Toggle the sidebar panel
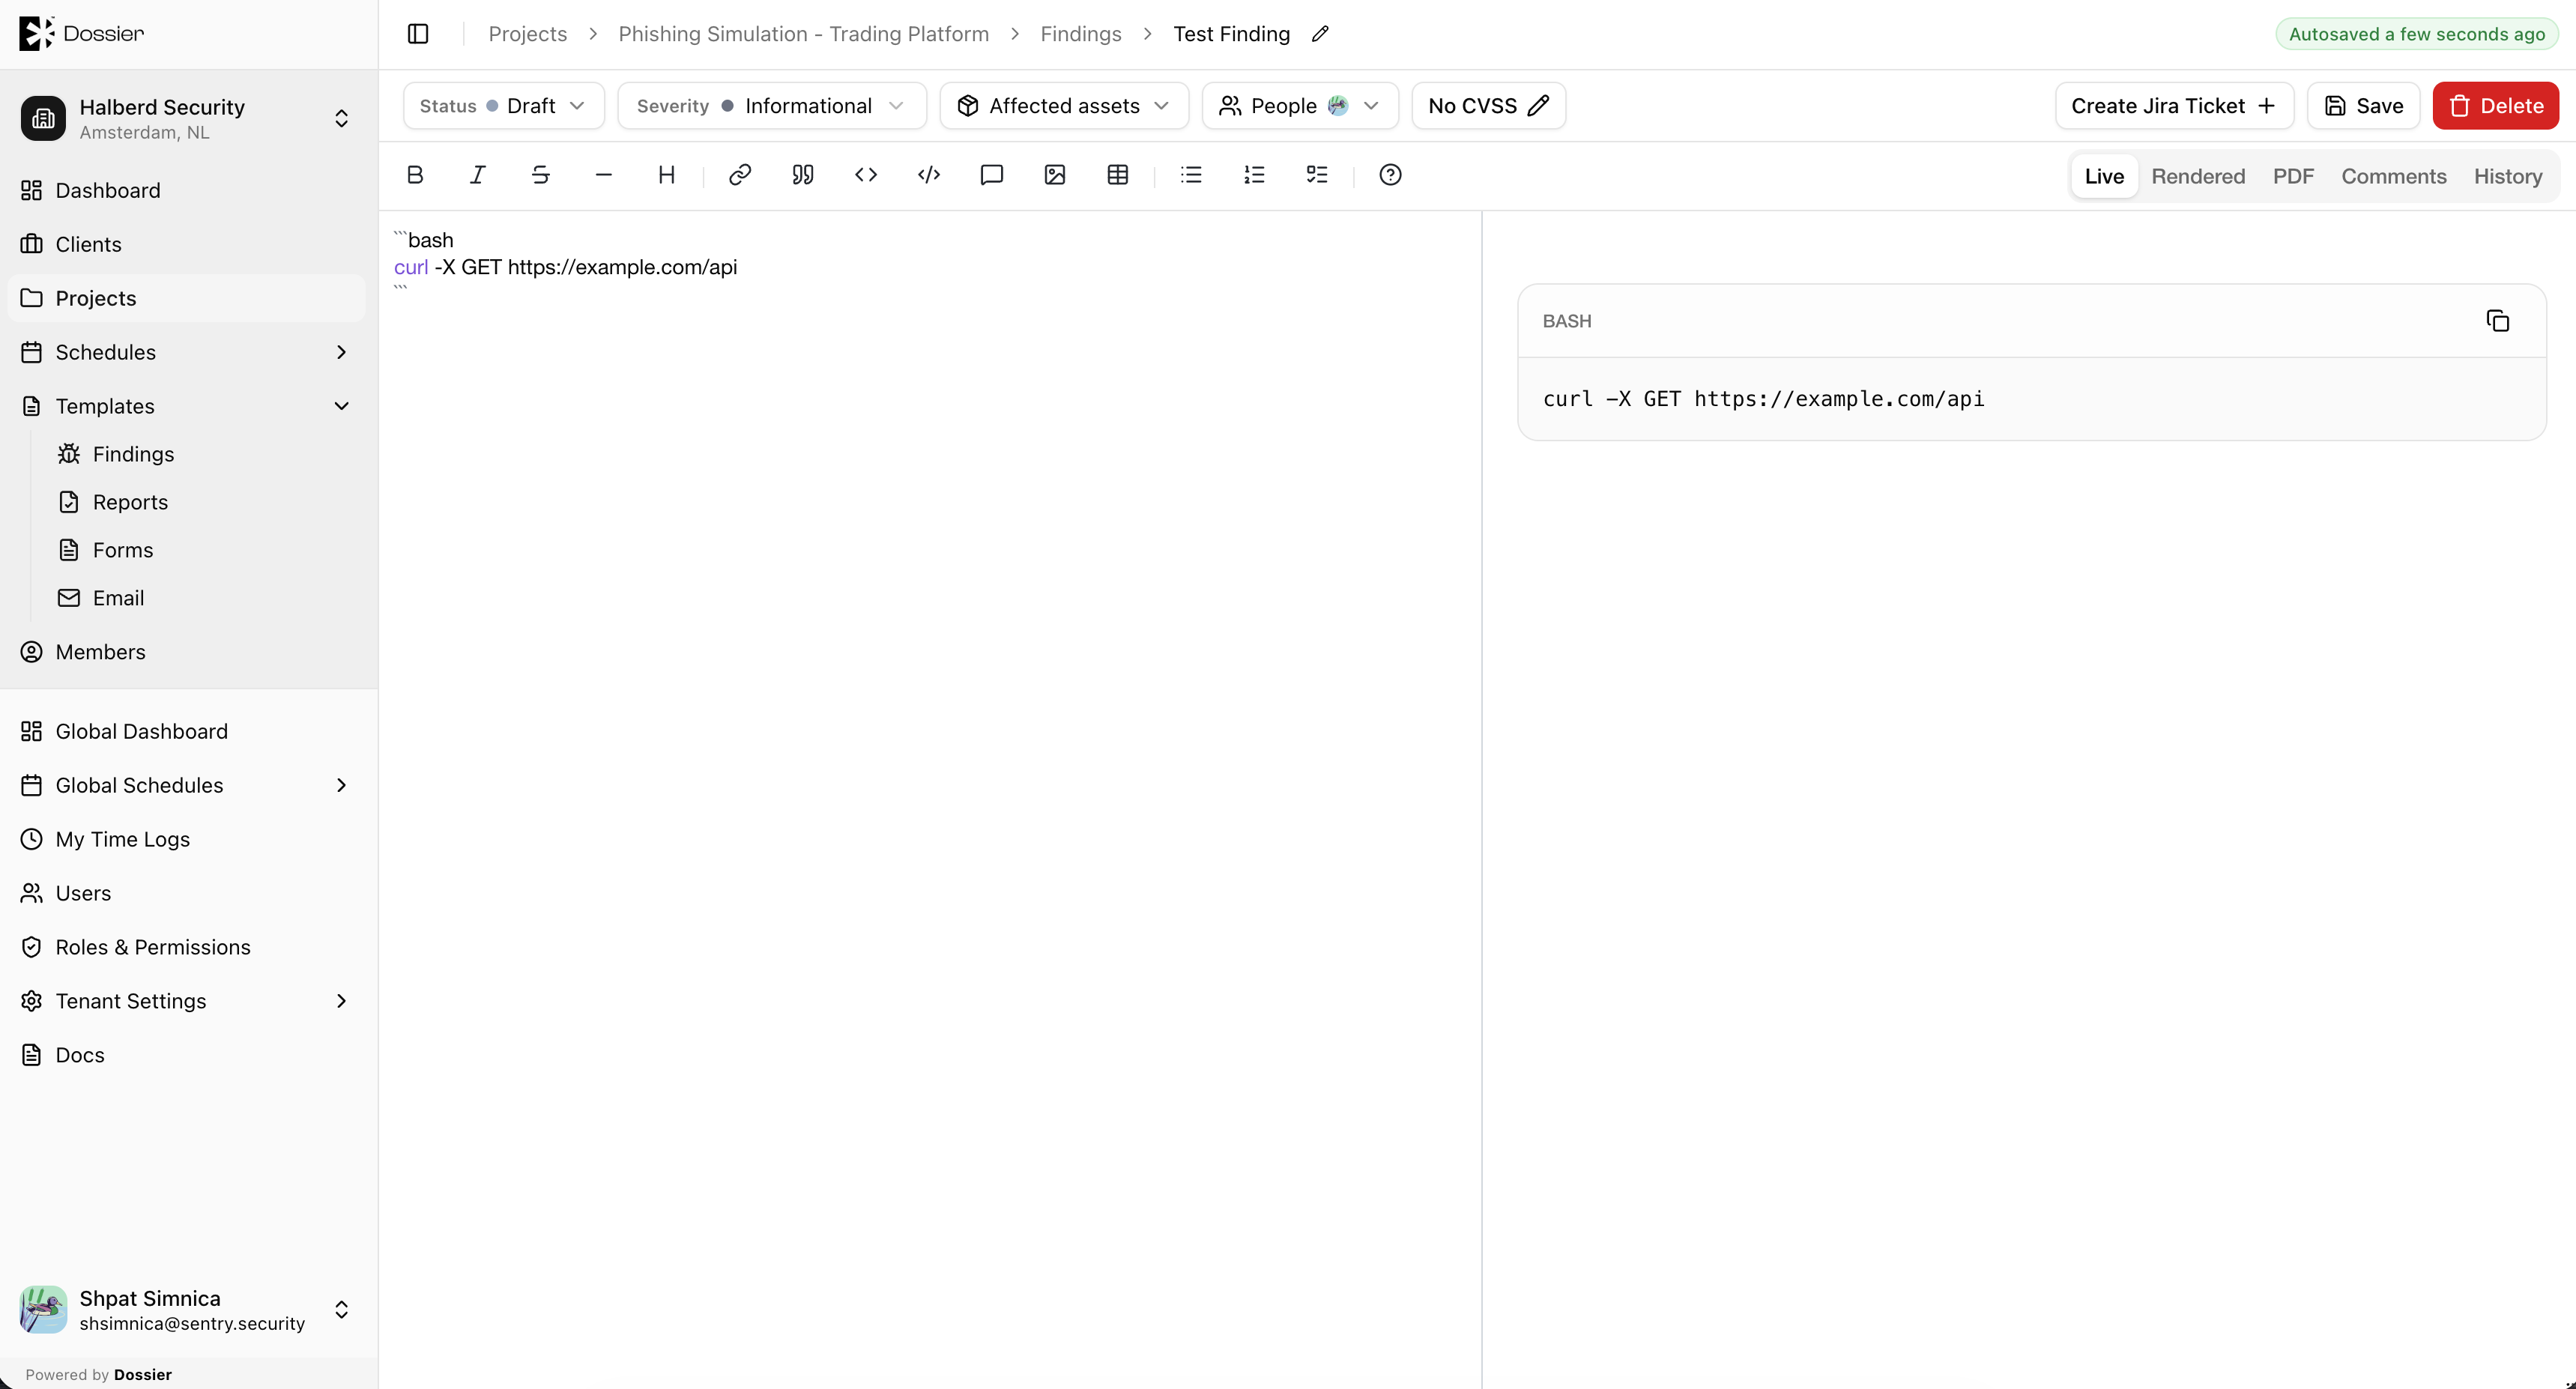Image resolution: width=2576 pixels, height=1389 pixels. tap(418, 34)
